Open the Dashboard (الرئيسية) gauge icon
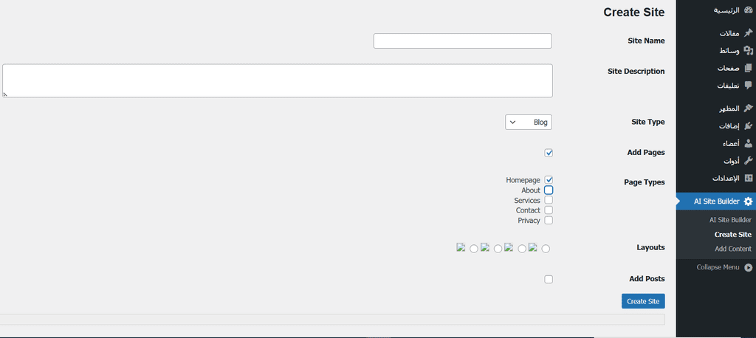 point(748,10)
